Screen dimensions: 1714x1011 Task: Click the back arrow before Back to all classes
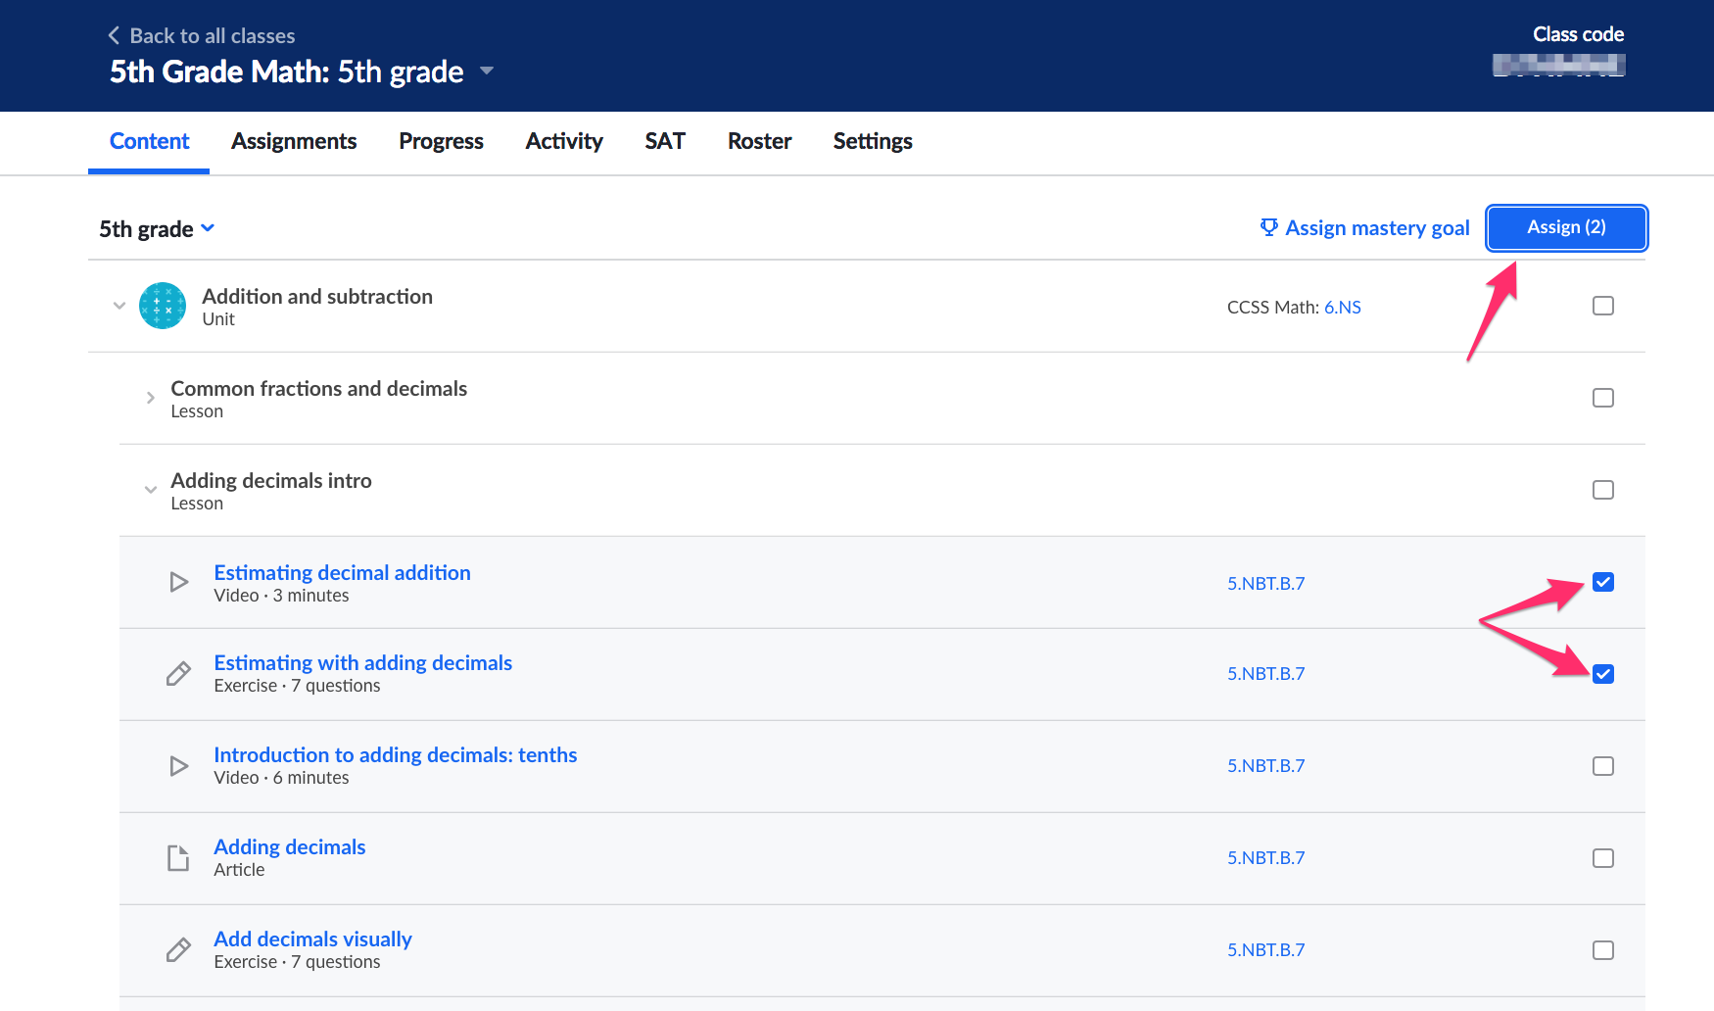coord(114,35)
